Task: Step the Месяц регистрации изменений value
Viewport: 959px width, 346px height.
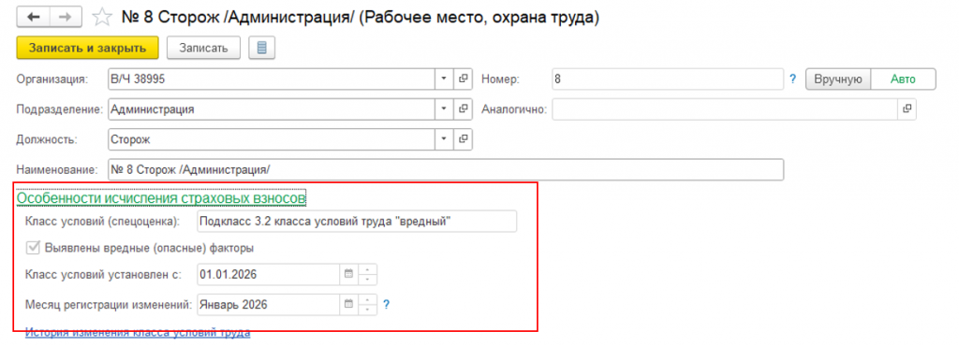Action: coord(367,304)
